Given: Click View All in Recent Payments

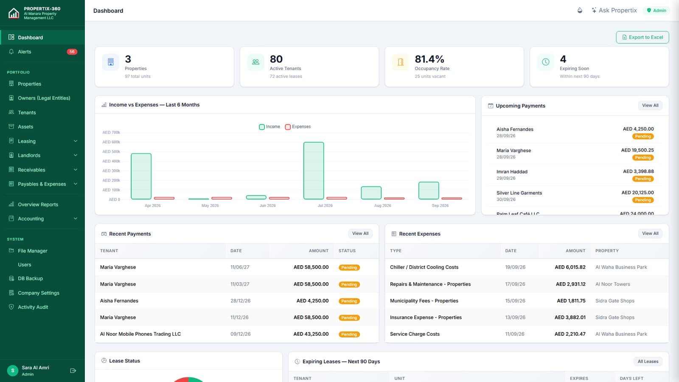Looking at the screenshot, I should coord(360,233).
